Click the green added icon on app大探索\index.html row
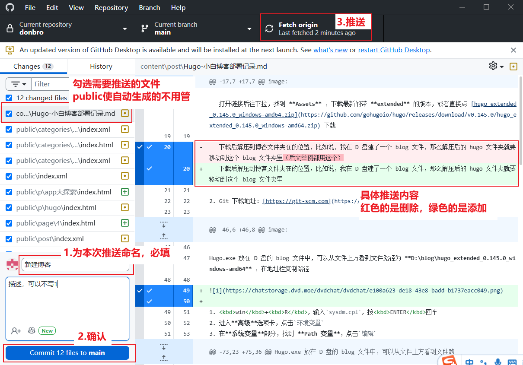Screen dimensions: 523x365 (x=124, y=192)
